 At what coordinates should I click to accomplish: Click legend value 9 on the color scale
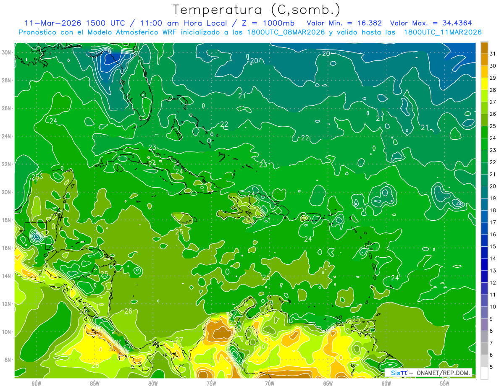click(x=491, y=319)
